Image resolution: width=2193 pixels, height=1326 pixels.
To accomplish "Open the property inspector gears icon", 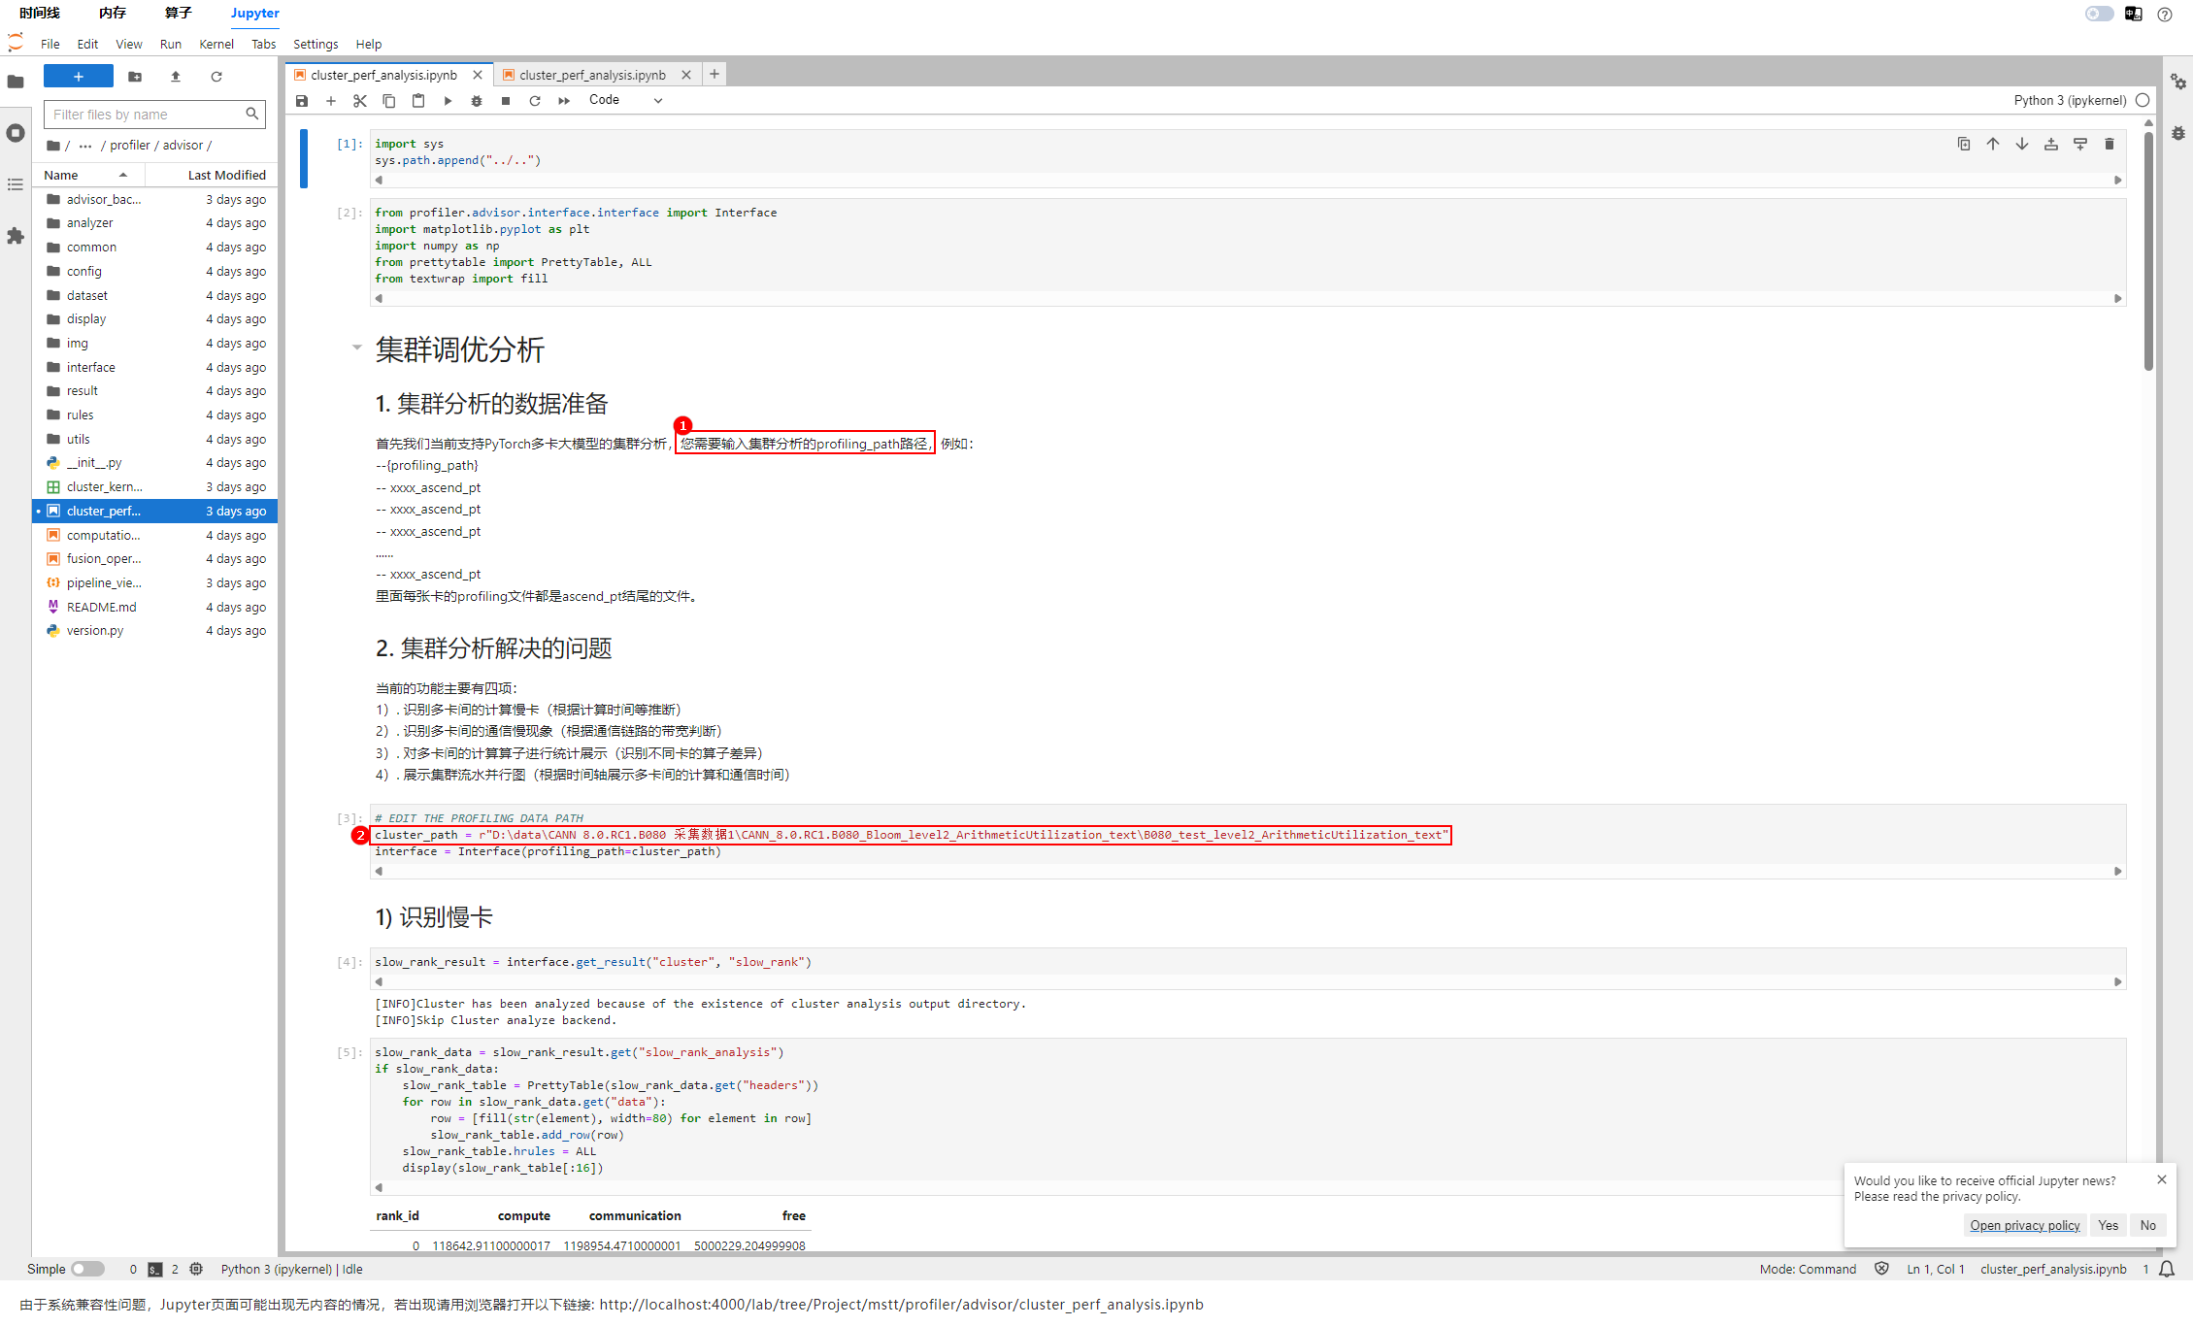I will pos(2178,83).
